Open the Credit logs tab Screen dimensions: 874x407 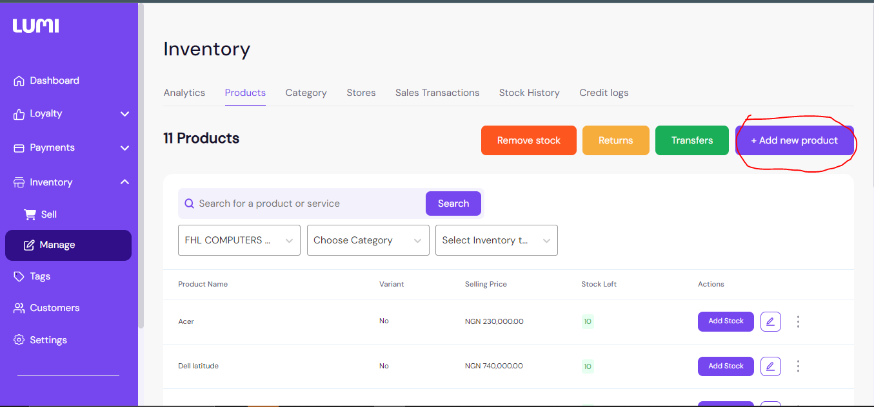pyautogui.click(x=604, y=93)
